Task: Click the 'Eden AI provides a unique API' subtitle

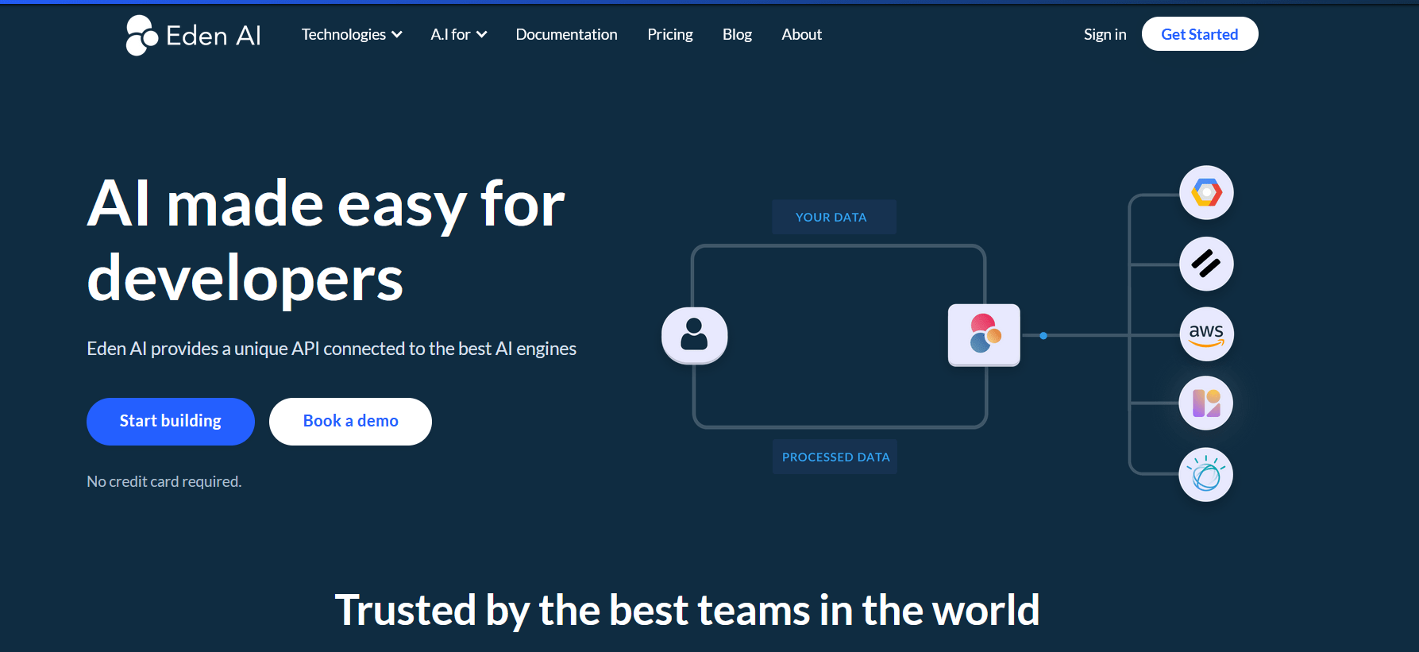Action: [331, 349]
